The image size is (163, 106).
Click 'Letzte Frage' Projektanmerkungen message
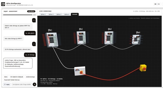[x=18, y=63]
